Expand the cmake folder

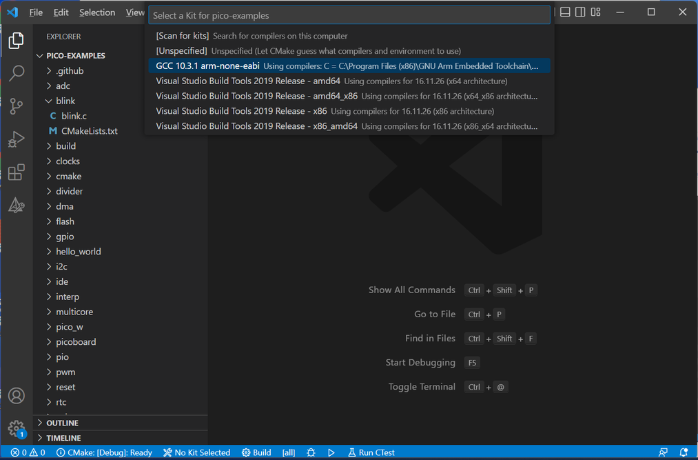(x=120, y=177)
